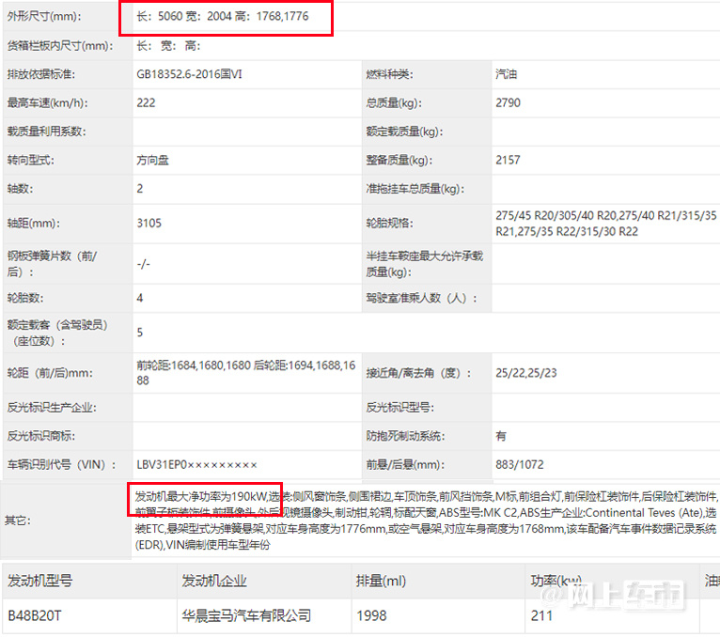This screenshot has width=720, height=637.
Task: Select the '反光标识商标:' label
Action: (40, 436)
